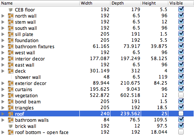Click the 97.5 height of brick wall
The width and height of the screenshot is (194, 139).
(x=162, y=126)
